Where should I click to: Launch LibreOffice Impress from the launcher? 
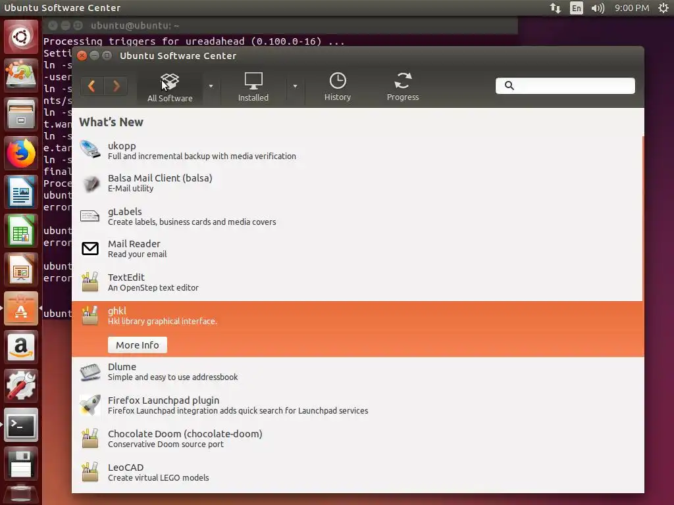coord(20,269)
